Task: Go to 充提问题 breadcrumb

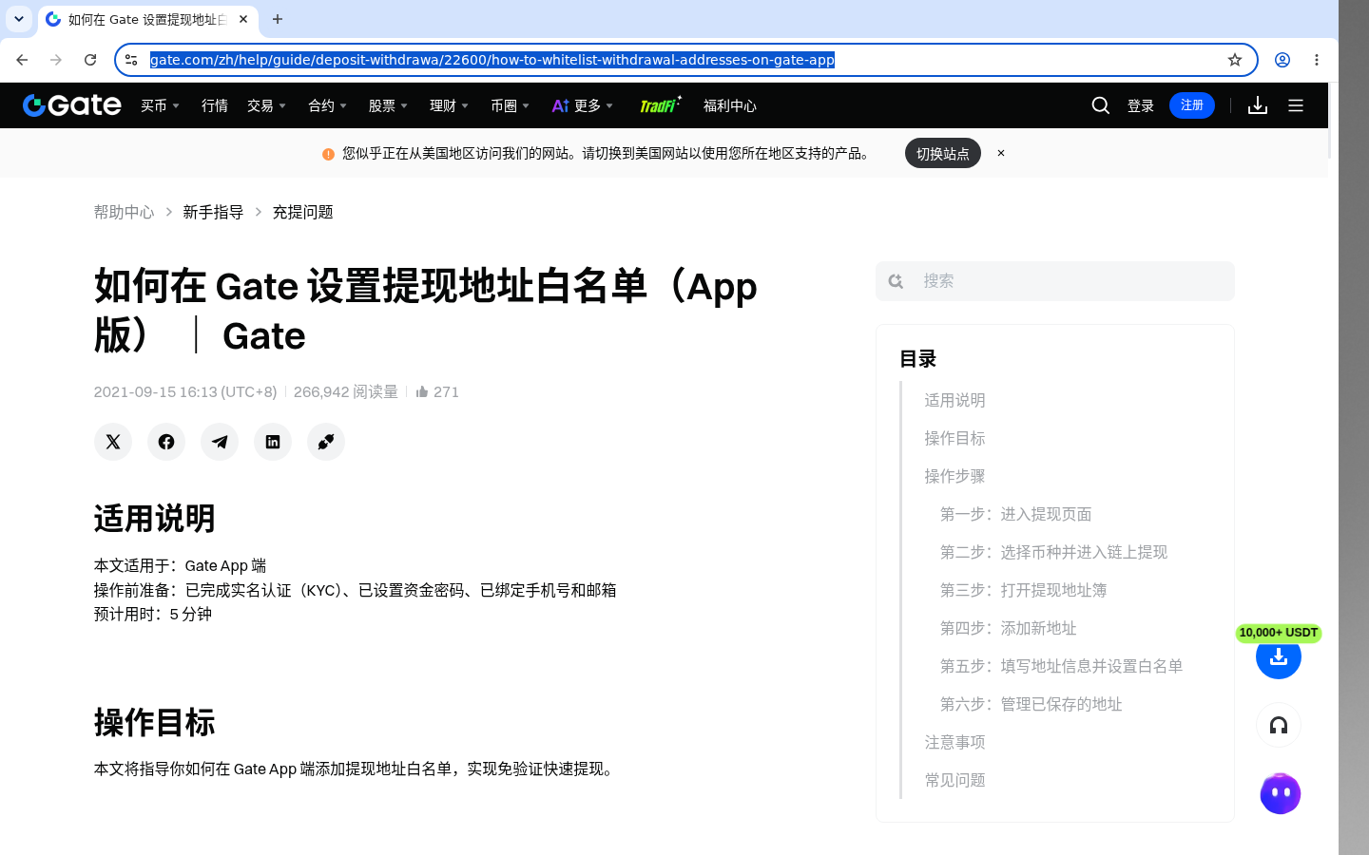Action: pyautogui.click(x=302, y=212)
